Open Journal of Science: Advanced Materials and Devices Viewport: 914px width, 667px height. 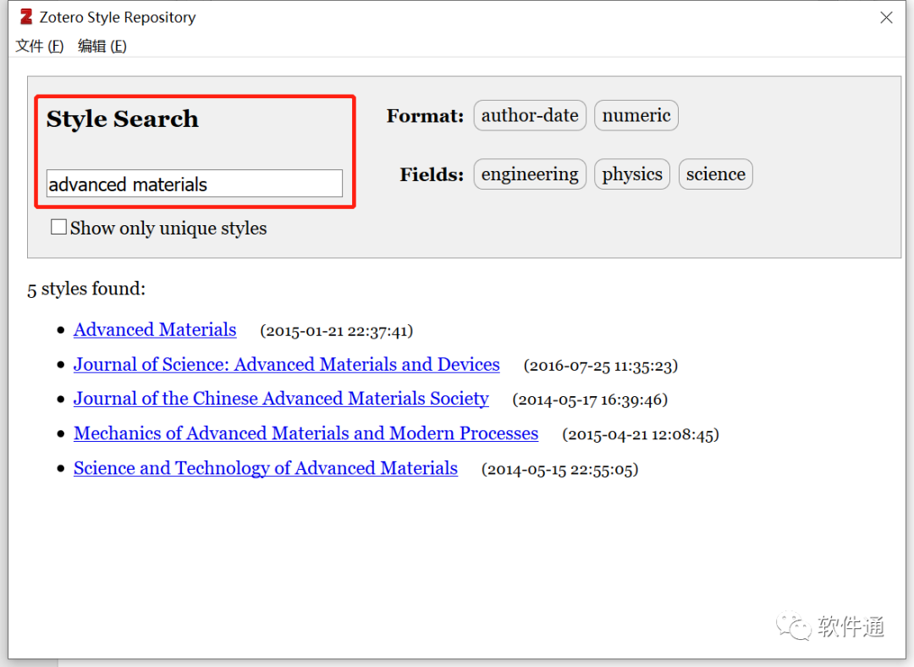pyautogui.click(x=286, y=365)
